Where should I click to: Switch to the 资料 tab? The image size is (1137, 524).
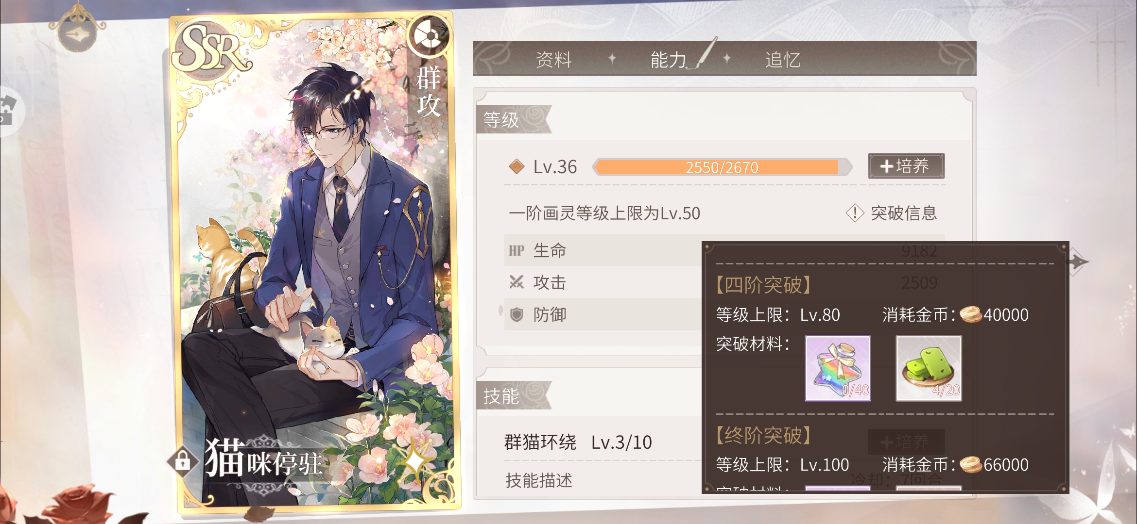click(x=553, y=60)
